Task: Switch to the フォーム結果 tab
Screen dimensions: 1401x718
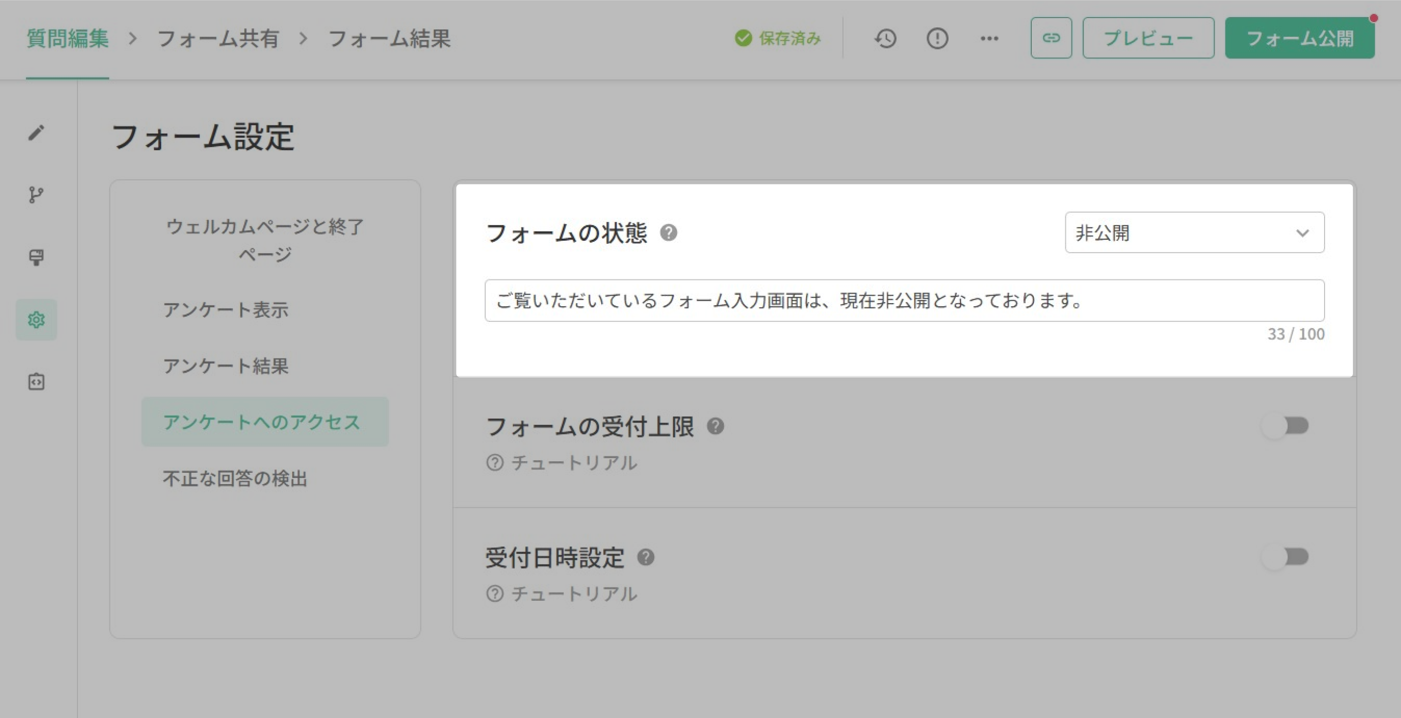Action: tap(389, 39)
